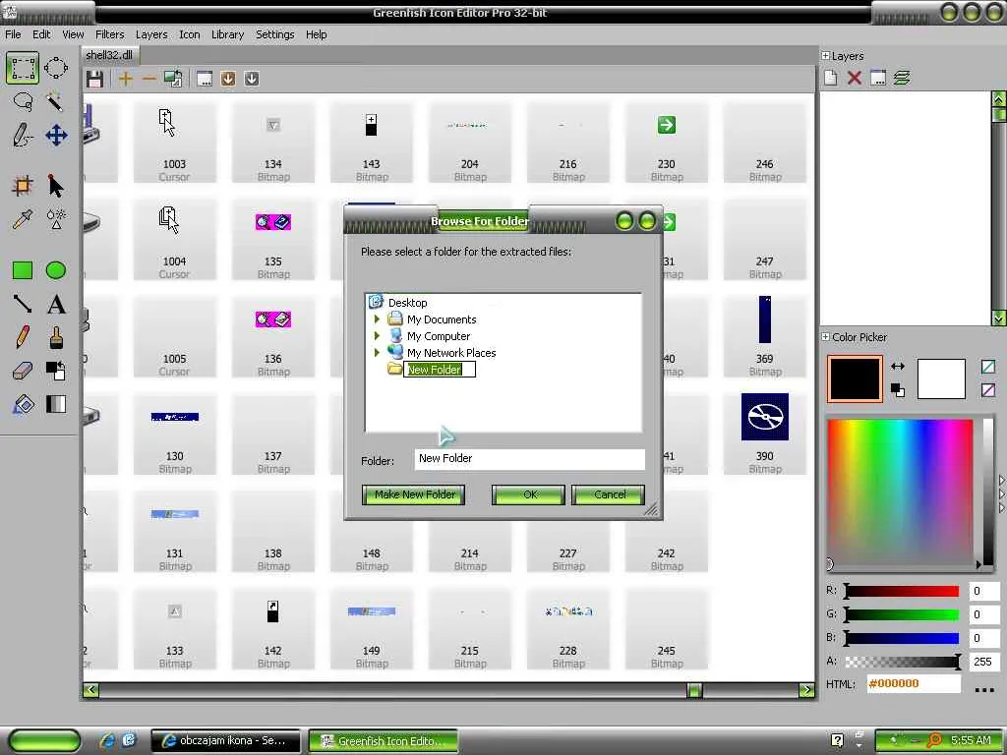Swap foreground and background colors arrow

898,366
